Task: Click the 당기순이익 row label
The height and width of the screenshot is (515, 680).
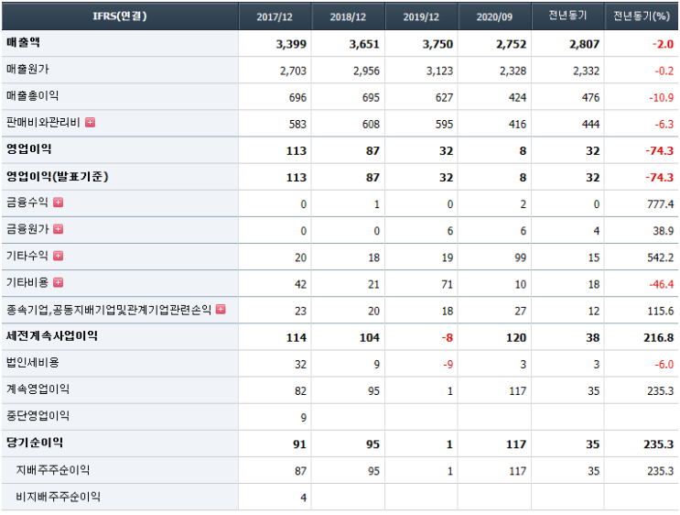Action: coord(35,443)
